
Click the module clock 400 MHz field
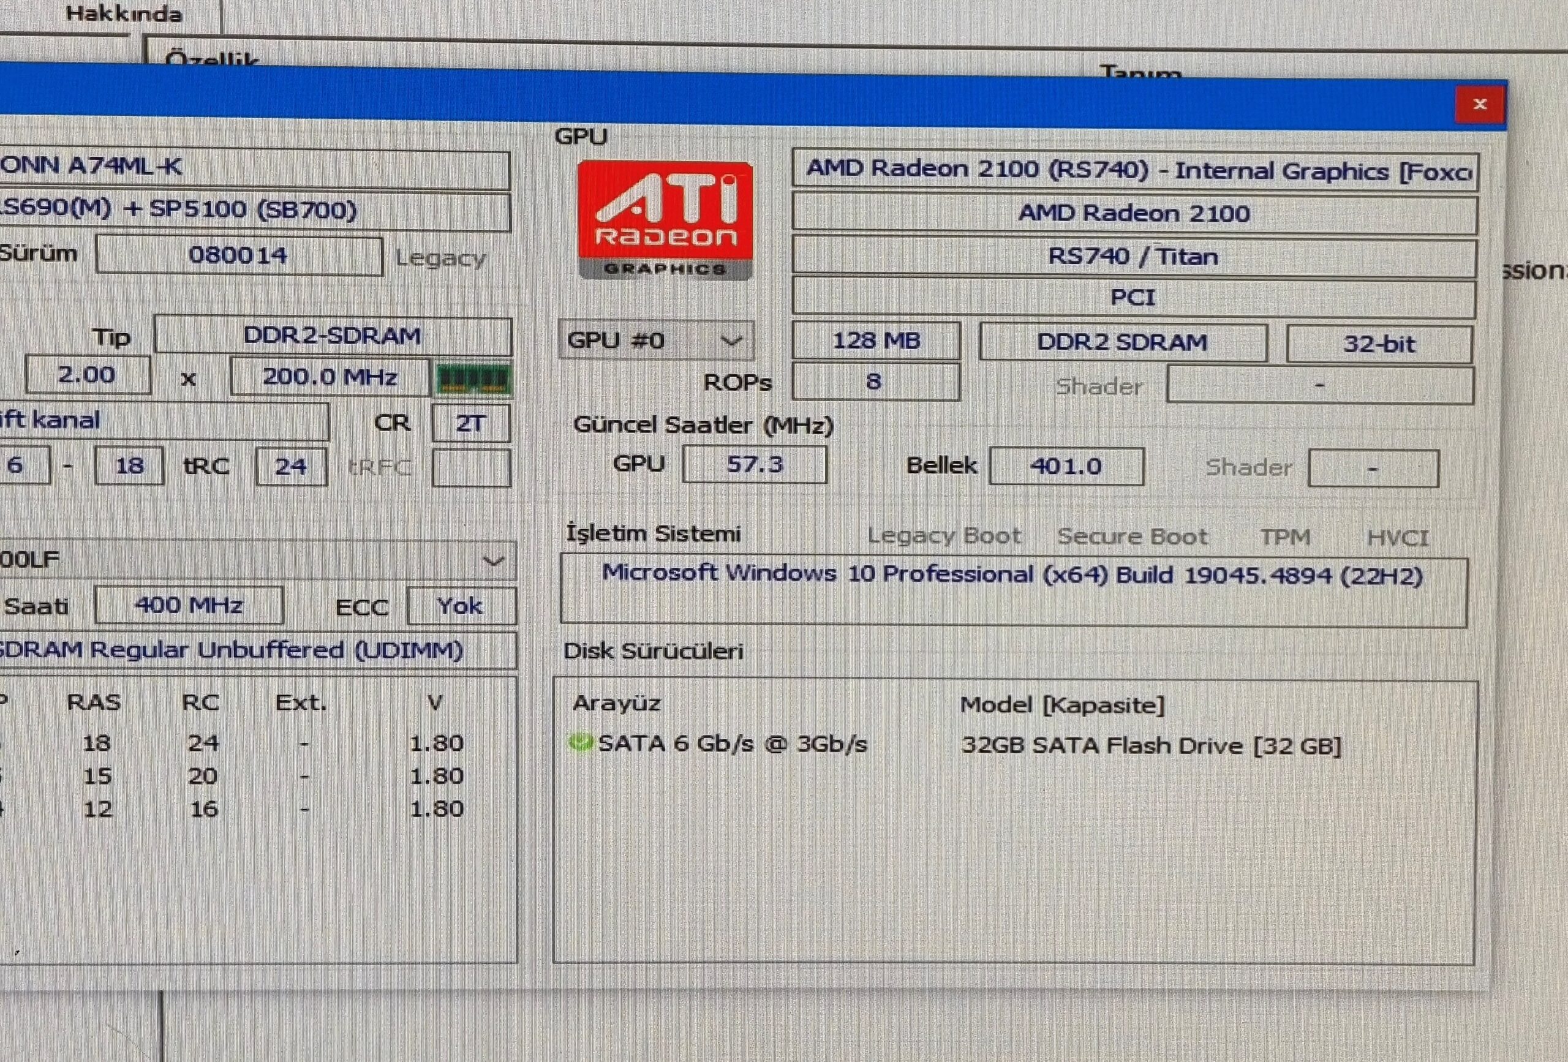tap(189, 604)
